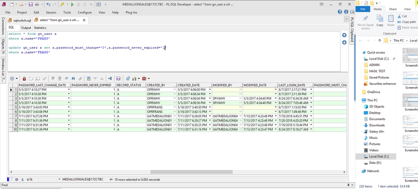This screenshot has height=189, width=418.
Task: Click the horizontal scrollbar of the results grid
Action: tap(191, 172)
